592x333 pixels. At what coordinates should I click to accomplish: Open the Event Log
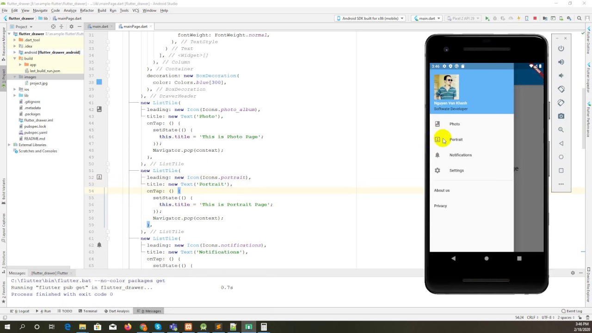point(572,311)
